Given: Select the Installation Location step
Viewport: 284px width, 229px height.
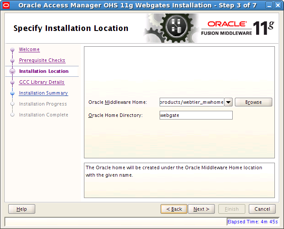Looking at the screenshot, I should pos(44,71).
